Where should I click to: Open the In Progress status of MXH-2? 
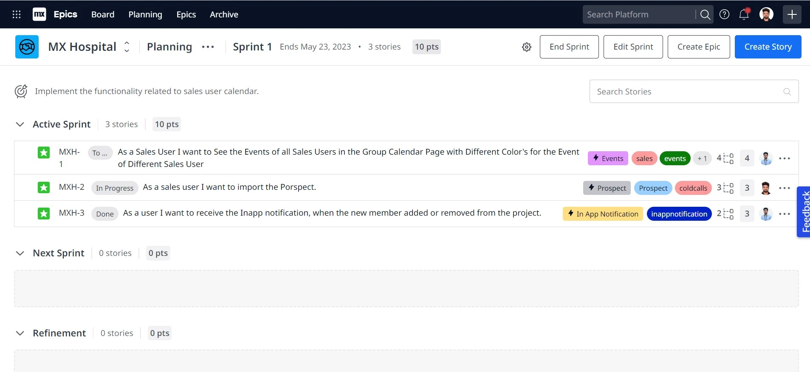[115, 188]
